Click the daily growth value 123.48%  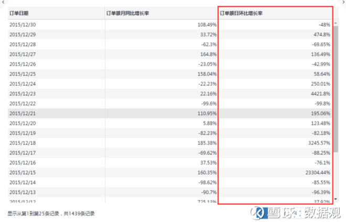tap(321, 123)
